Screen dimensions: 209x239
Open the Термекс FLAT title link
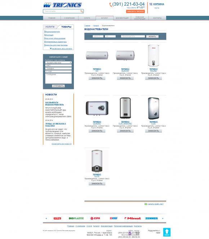[x=154, y=123]
